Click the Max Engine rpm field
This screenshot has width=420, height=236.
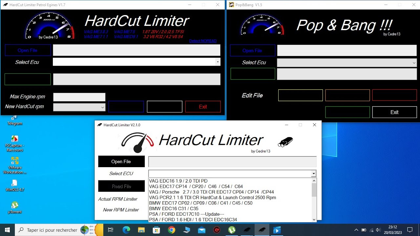click(79, 97)
